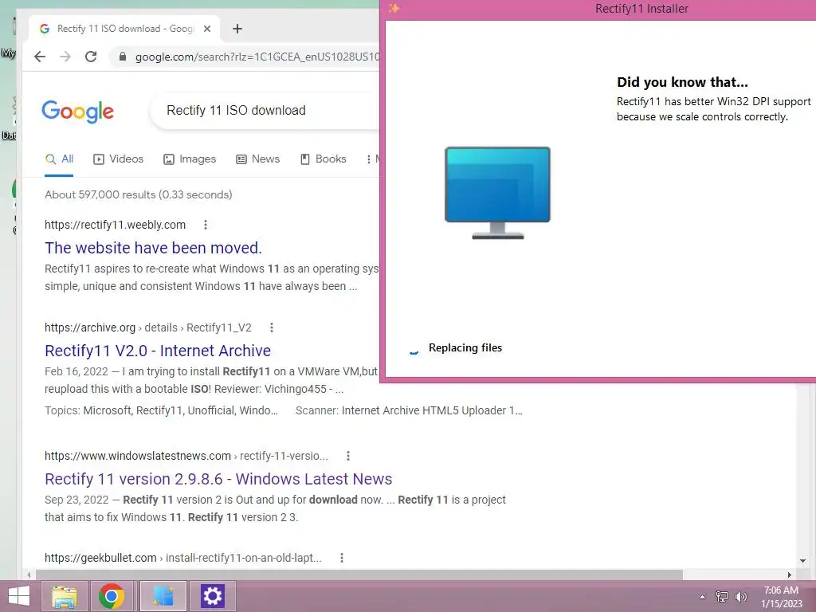Click the 'Did you know that...' heading

click(682, 82)
